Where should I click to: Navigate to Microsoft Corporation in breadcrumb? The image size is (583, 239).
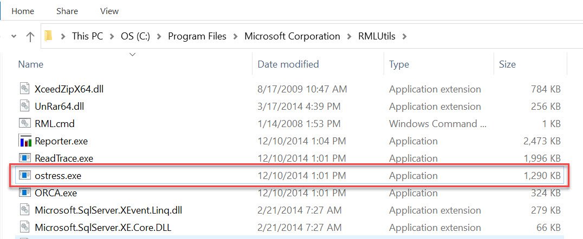(x=292, y=36)
